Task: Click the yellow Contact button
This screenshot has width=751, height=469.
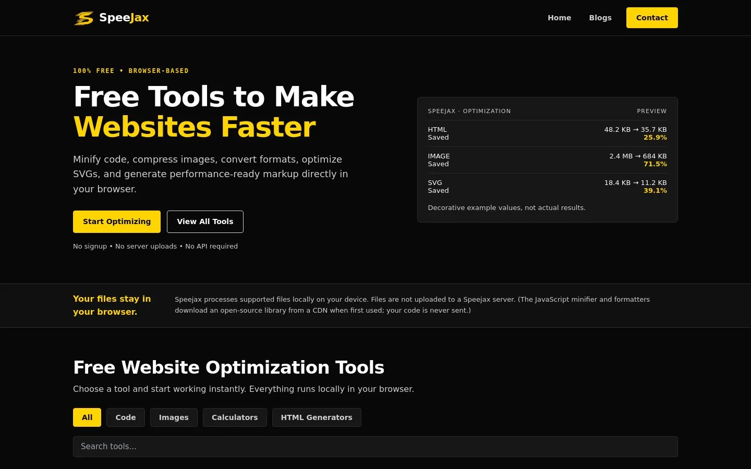Action: click(x=652, y=18)
